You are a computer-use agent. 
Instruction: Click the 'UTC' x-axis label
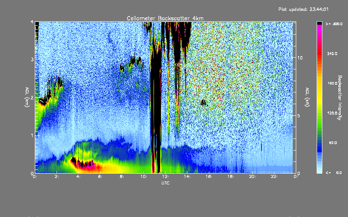pos(165,183)
